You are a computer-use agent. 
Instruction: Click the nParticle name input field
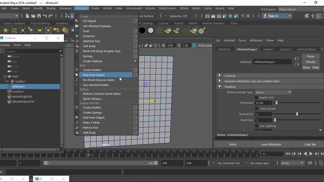(x=272, y=62)
